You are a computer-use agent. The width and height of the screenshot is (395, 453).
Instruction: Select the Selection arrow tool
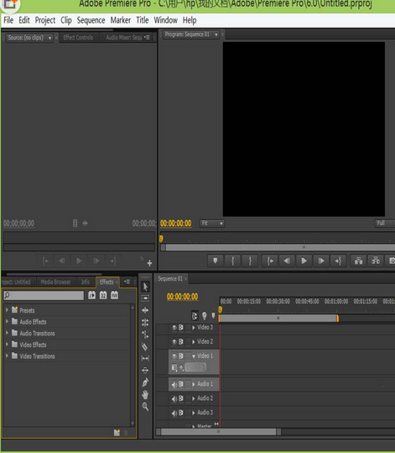pyautogui.click(x=145, y=287)
